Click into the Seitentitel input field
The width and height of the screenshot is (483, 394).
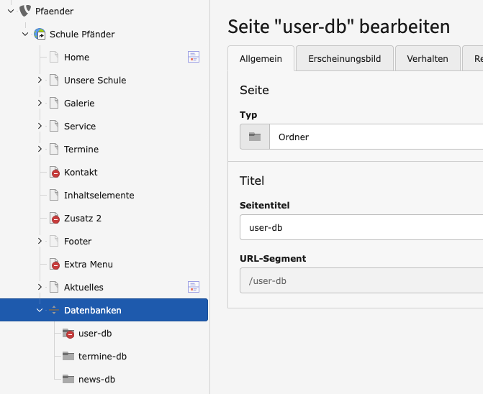click(x=361, y=227)
